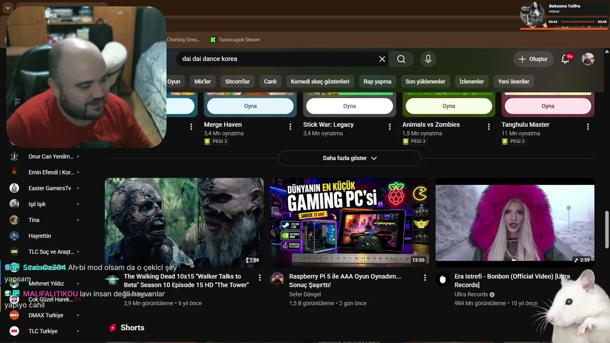
Task: Click Işıl Işık channel avatar
Action: pyautogui.click(x=14, y=204)
